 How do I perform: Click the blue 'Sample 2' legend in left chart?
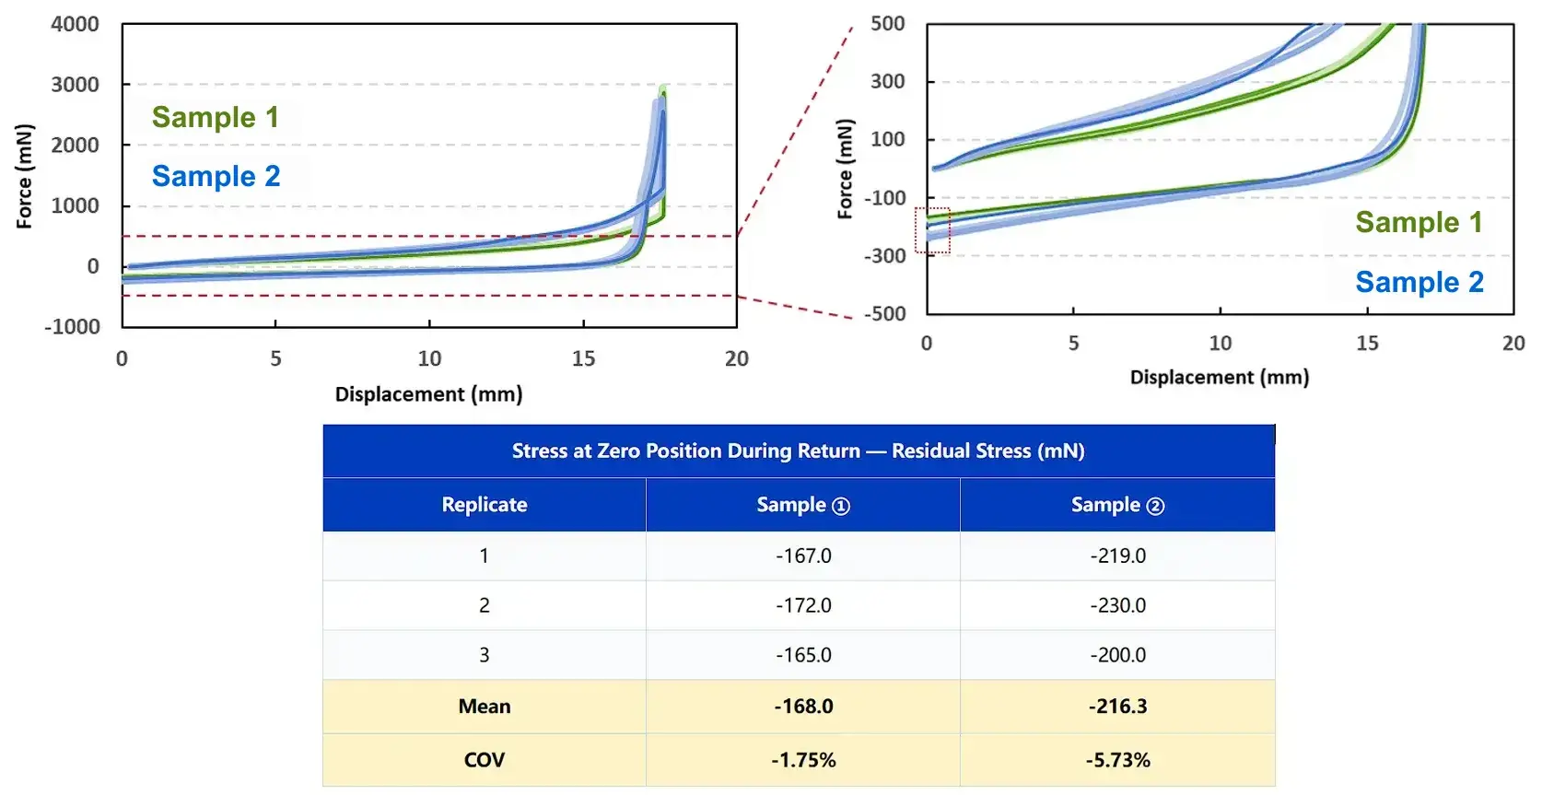point(216,176)
